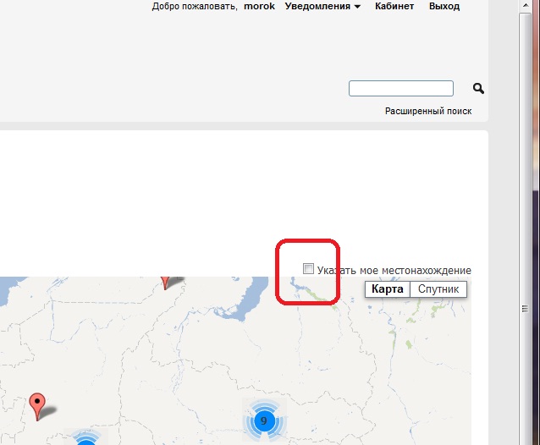Focus the search text field
The width and height of the screenshot is (540, 445).
coord(401,89)
